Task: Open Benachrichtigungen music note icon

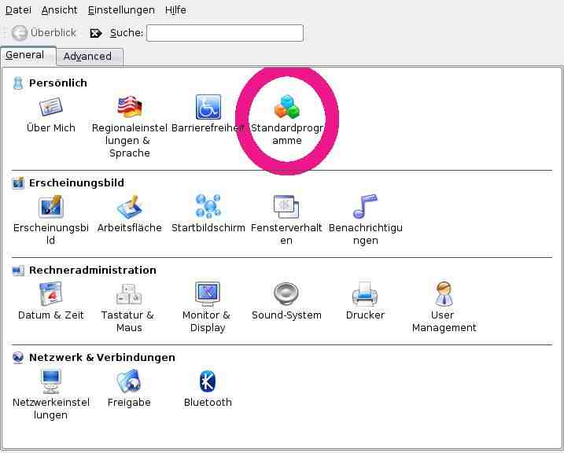Action: [x=365, y=207]
